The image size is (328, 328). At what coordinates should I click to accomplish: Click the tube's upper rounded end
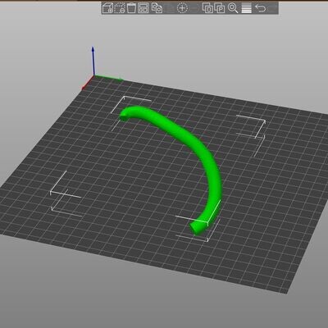[125, 117]
